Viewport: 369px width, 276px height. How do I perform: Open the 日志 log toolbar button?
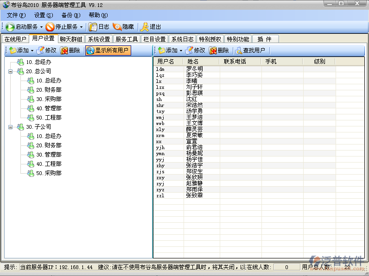(x=99, y=27)
